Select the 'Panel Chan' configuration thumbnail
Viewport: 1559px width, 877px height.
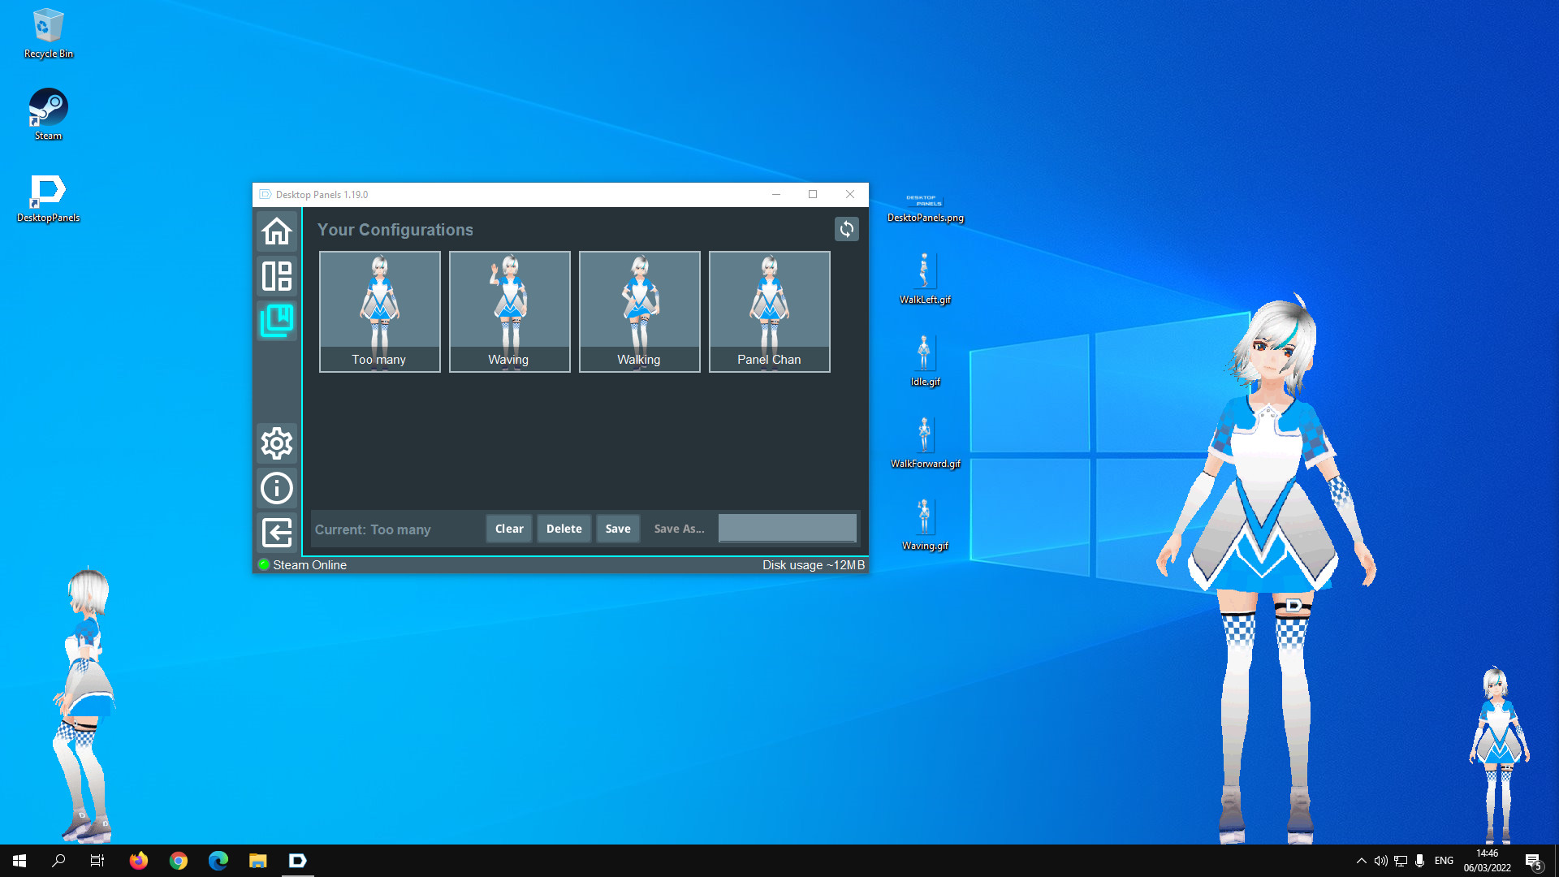pyautogui.click(x=769, y=311)
